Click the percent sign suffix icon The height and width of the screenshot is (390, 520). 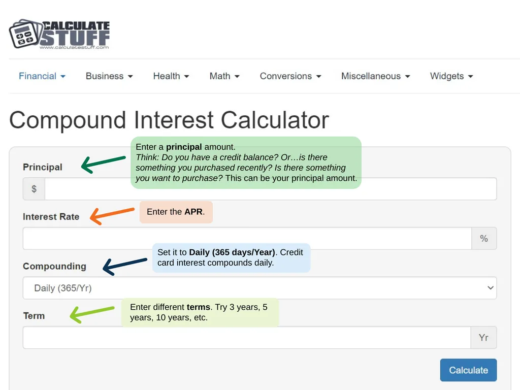[x=484, y=238]
